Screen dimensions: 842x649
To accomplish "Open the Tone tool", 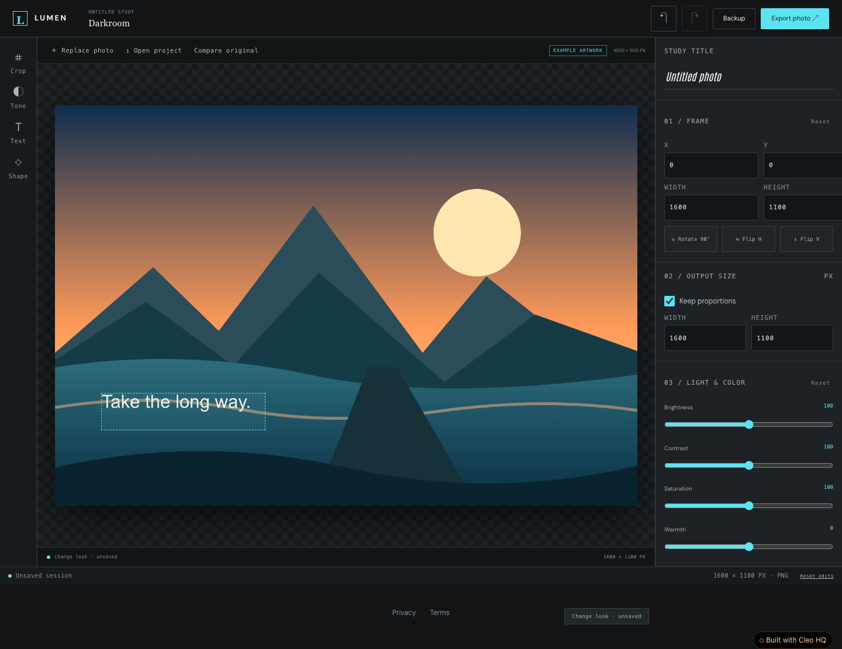I will click(18, 98).
